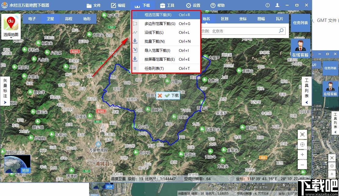Click the 大岗尖 mountain marker
The height and width of the screenshot is (196, 339).
pyautogui.click(x=89, y=34)
